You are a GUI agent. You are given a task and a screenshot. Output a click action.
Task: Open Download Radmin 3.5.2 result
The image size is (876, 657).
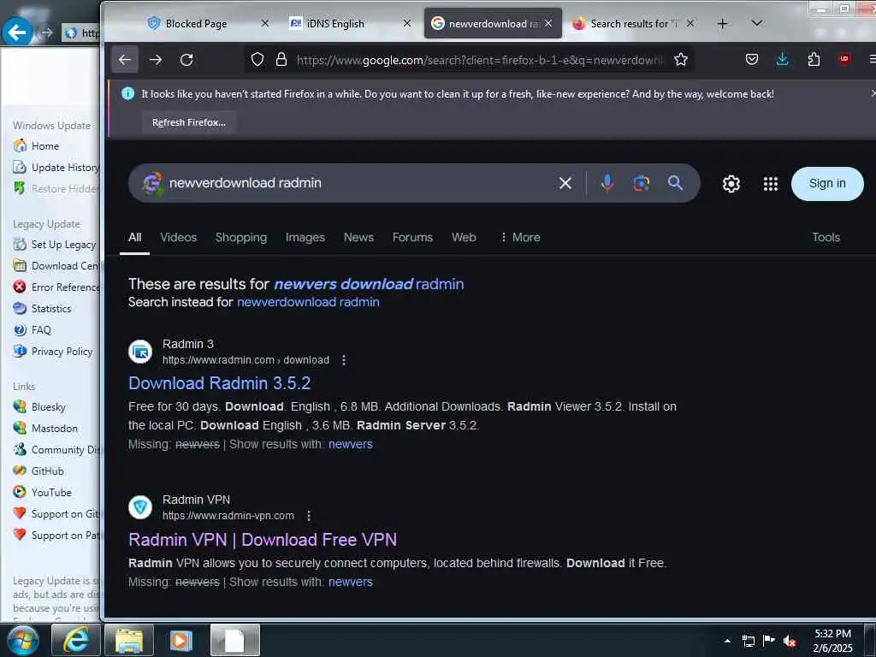point(220,383)
